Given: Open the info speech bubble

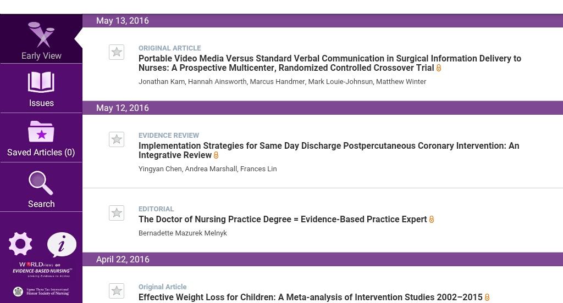Looking at the screenshot, I should (62, 244).
